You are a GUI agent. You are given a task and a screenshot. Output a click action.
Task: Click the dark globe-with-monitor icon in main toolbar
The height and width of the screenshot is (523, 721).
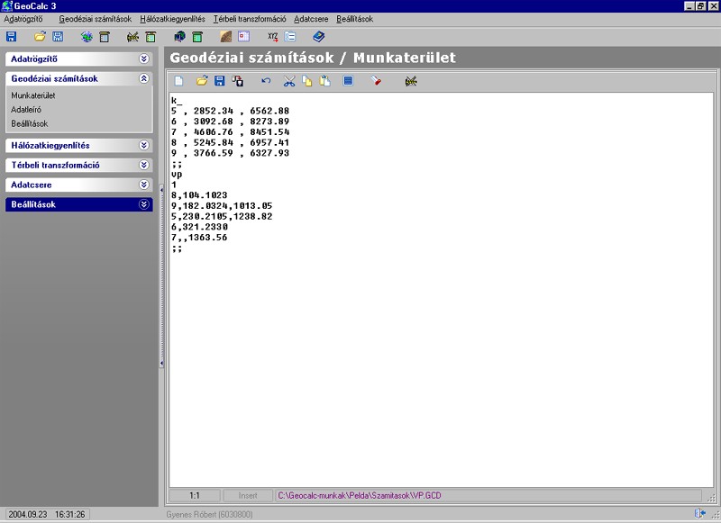click(179, 37)
